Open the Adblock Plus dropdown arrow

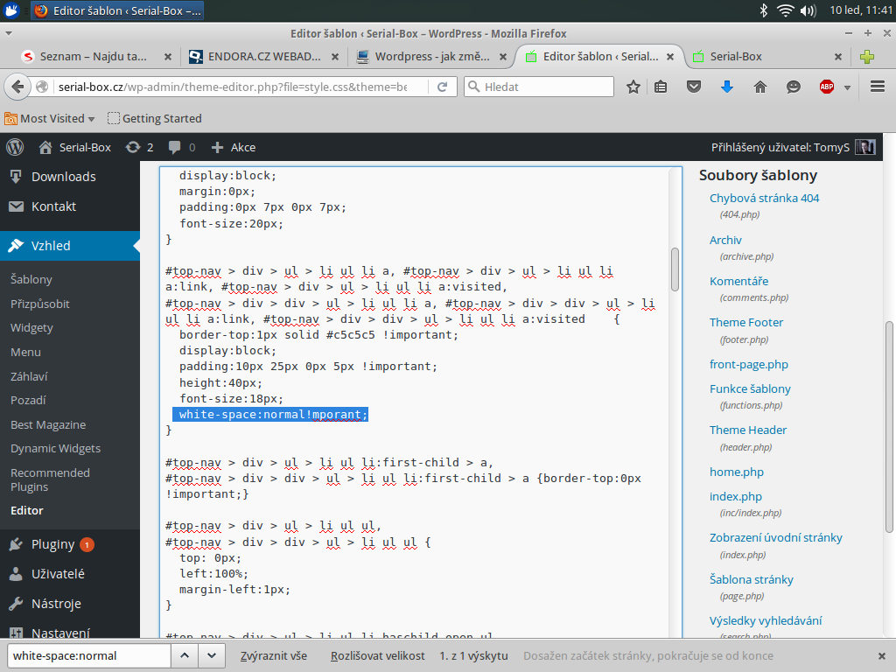click(x=847, y=87)
